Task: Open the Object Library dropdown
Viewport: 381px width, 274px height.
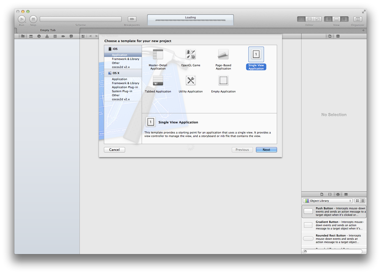Action: pos(328,201)
